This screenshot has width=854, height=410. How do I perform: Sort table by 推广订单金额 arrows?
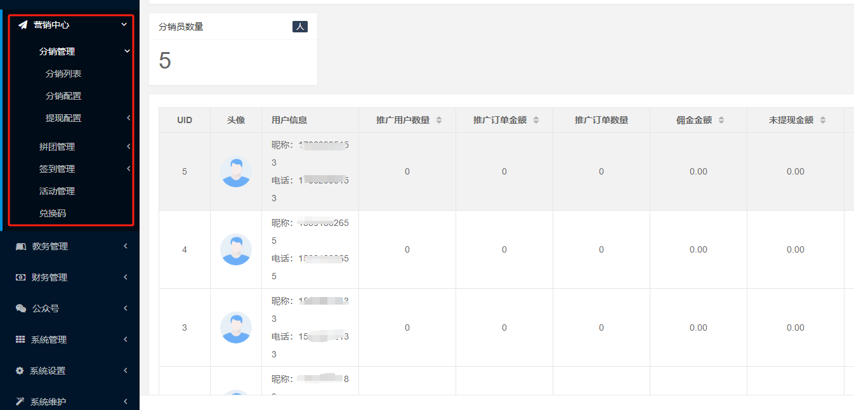tap(536, 120)
